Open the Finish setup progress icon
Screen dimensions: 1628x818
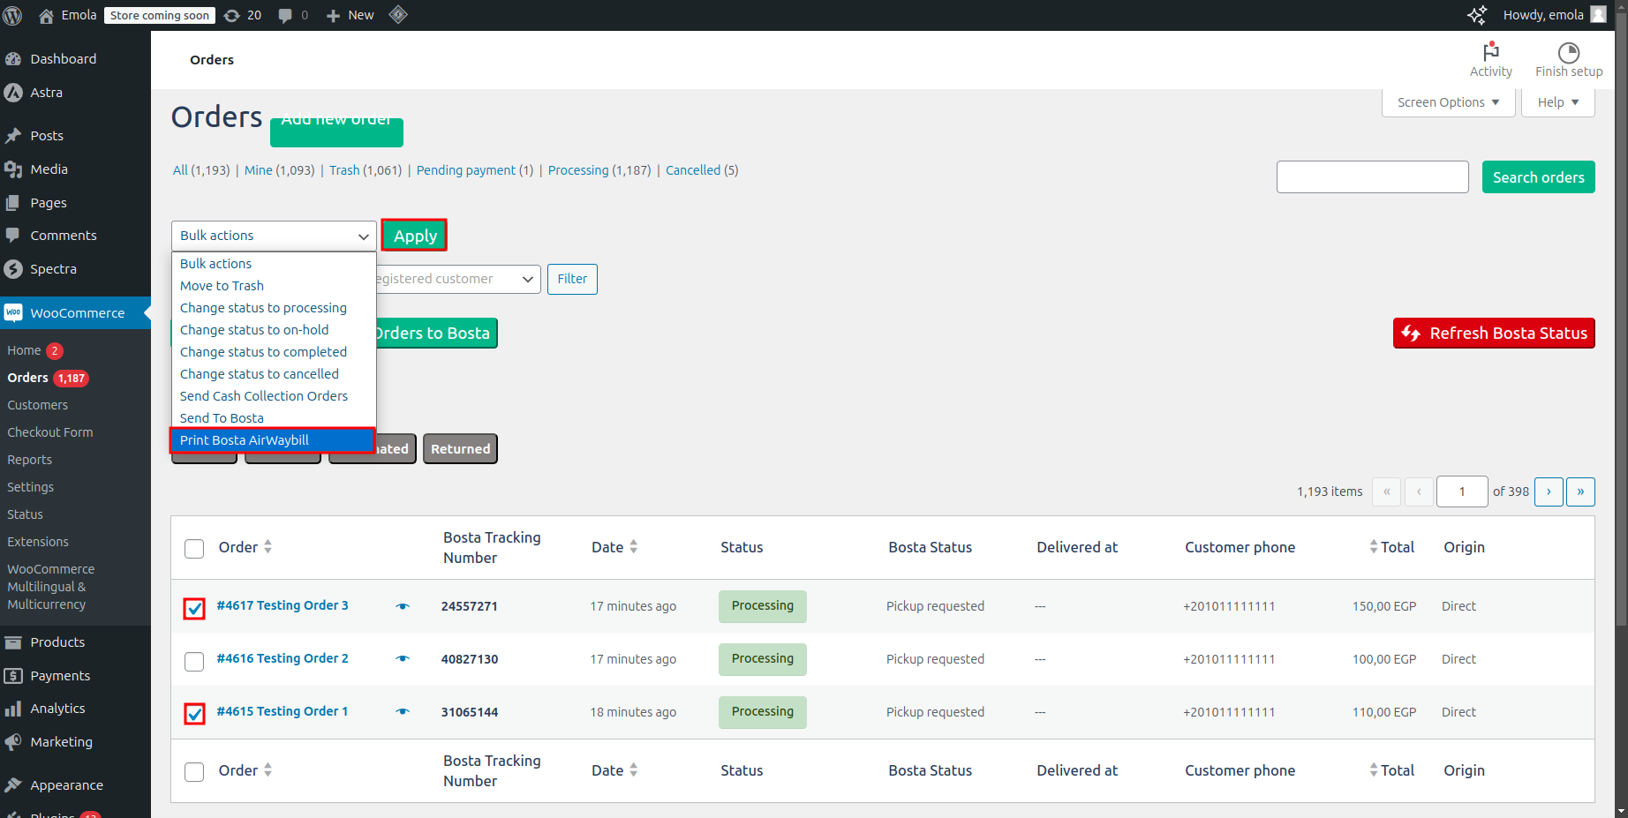click(1569, 59)
